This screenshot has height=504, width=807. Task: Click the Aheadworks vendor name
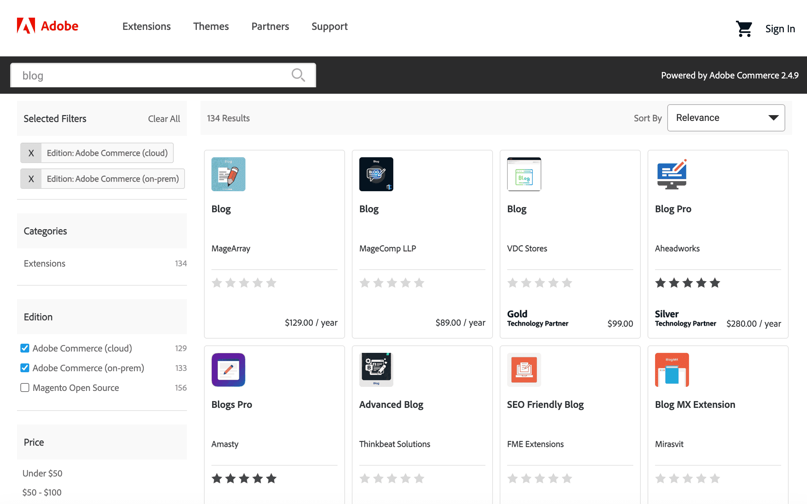[x=677, y=249]
